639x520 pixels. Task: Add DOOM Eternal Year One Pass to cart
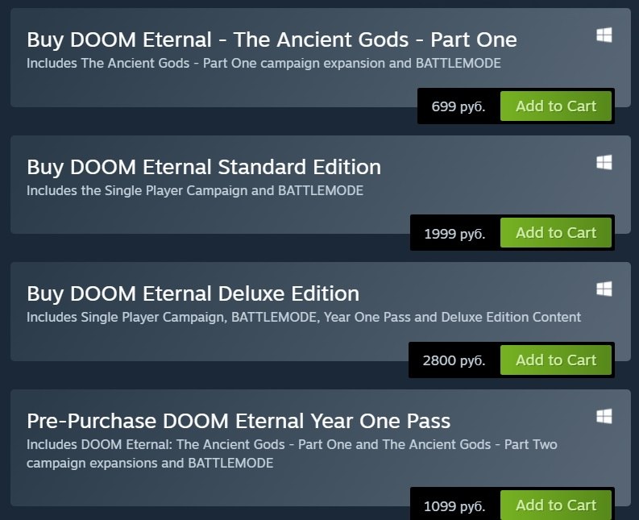coord(556,505)
